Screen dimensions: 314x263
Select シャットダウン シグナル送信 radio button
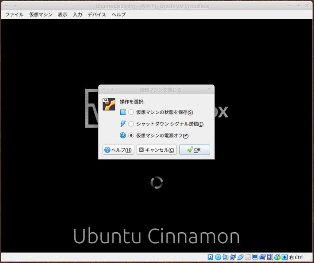coord(131,124)
